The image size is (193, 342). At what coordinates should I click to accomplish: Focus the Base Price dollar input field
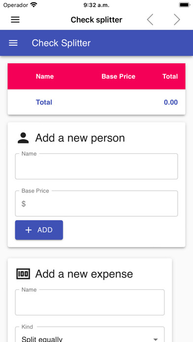click(x=96, y=204)
